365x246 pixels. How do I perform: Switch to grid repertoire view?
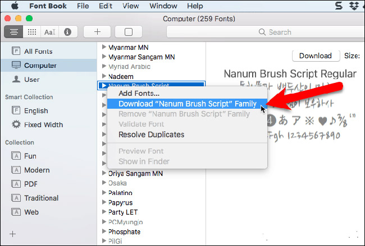pos(32,32)
